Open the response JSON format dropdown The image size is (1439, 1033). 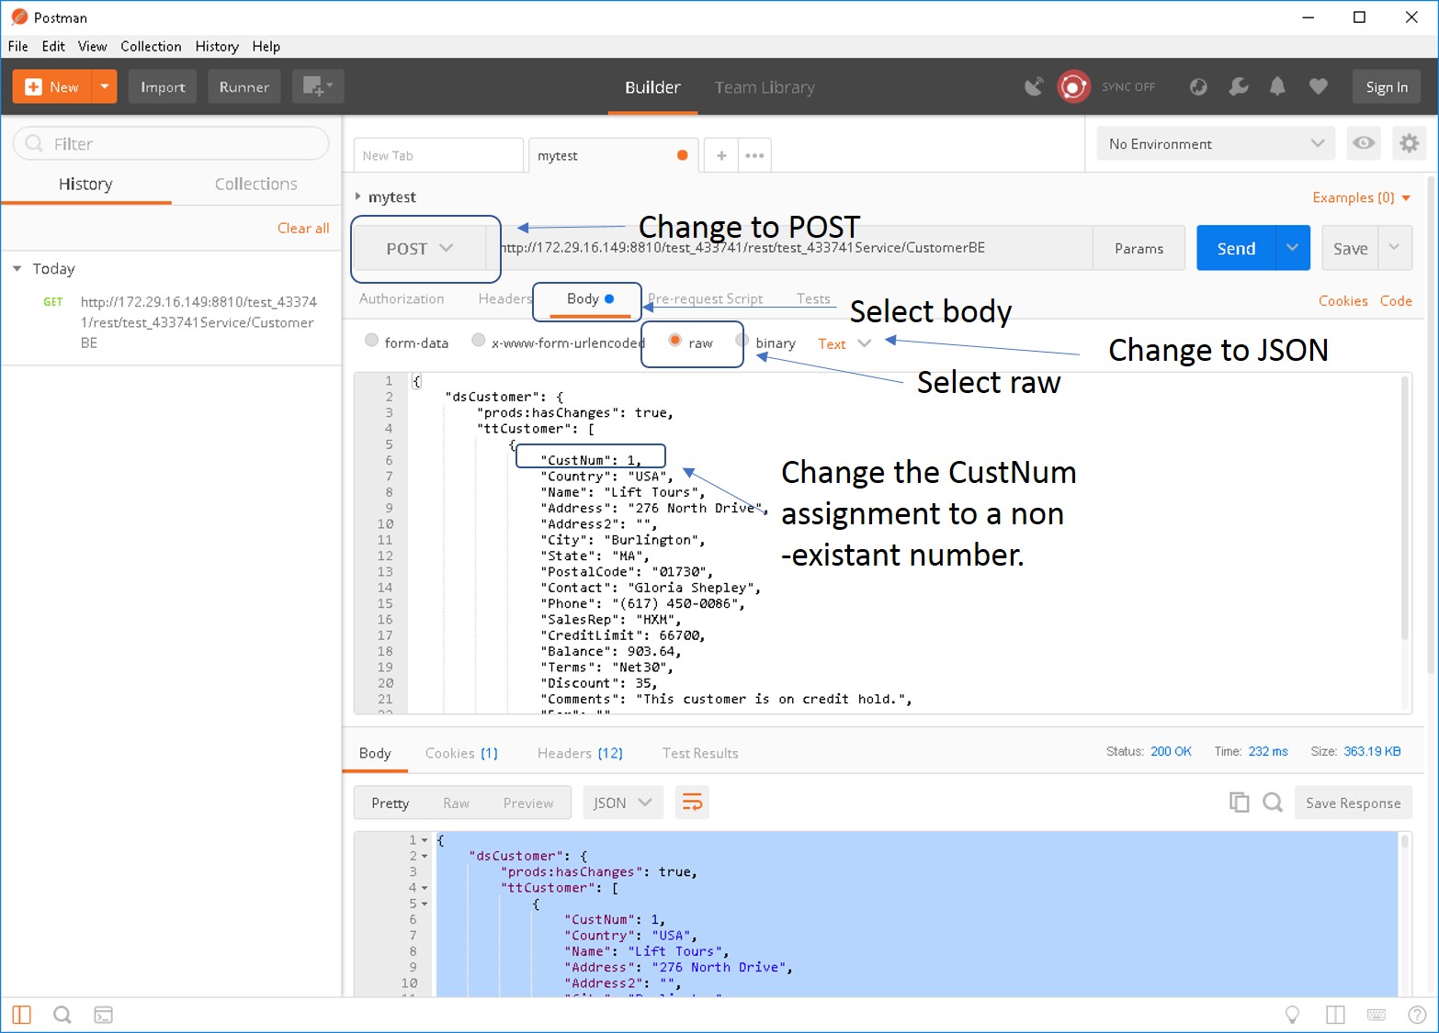(623, 803)
